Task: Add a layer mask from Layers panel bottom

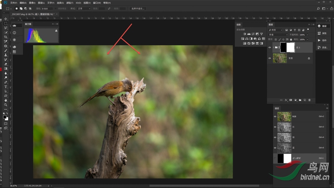Action: point(291,100)
